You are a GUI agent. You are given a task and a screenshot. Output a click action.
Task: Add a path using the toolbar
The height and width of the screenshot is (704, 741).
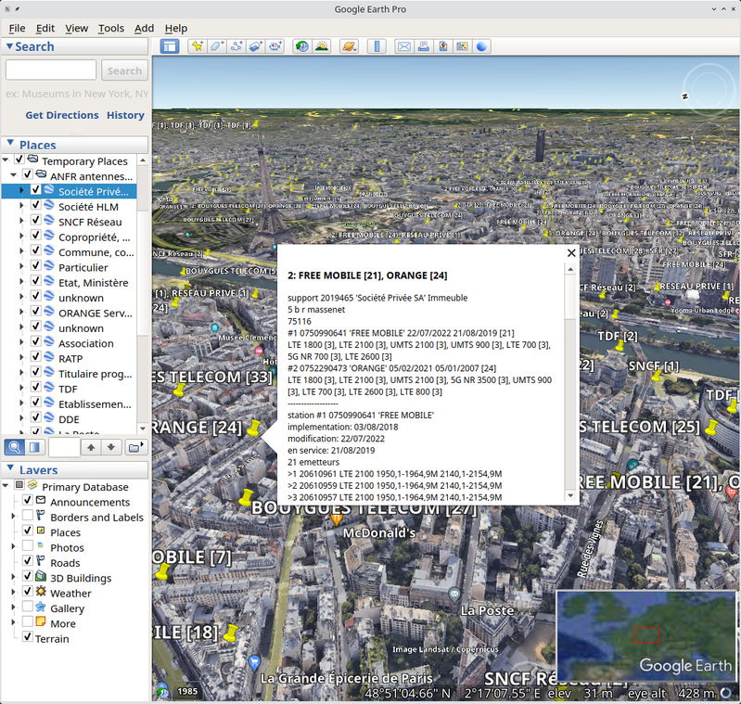236,46
